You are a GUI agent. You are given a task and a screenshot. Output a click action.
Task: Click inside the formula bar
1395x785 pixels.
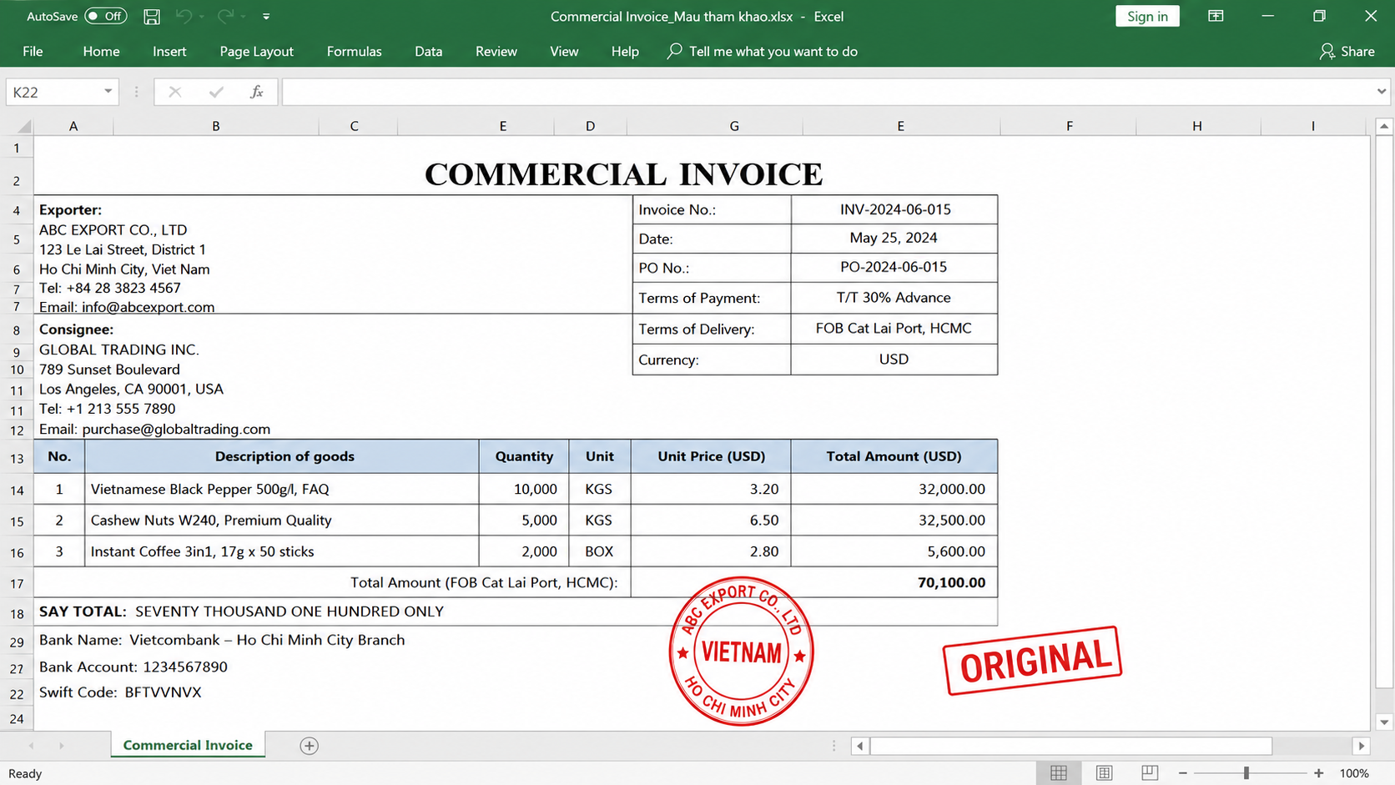[x=826, y=92]
